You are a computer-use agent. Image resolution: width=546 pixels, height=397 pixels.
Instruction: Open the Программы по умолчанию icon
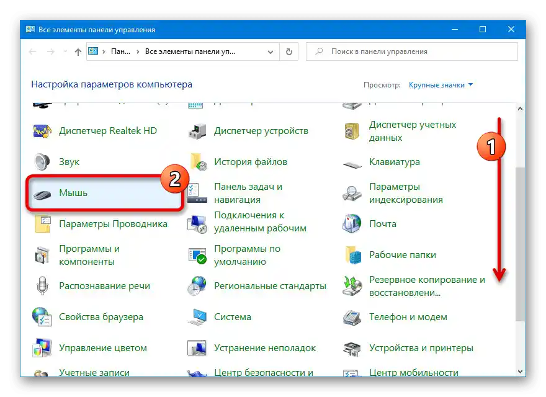pyautogui.click(x=197, y=256)
